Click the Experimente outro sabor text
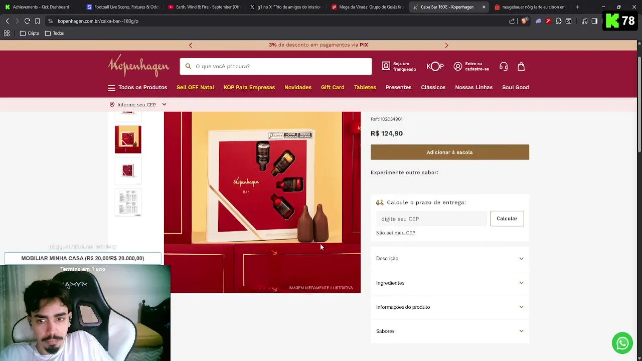The width and height of the screenshot is (642, 361). (x=404, y=172)
